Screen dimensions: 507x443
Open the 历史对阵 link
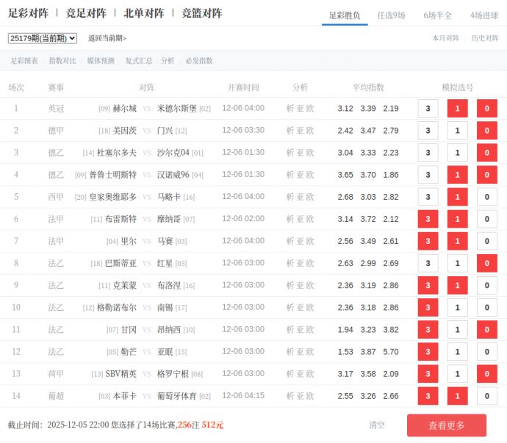pyautogui.click(x=485, y=38)
